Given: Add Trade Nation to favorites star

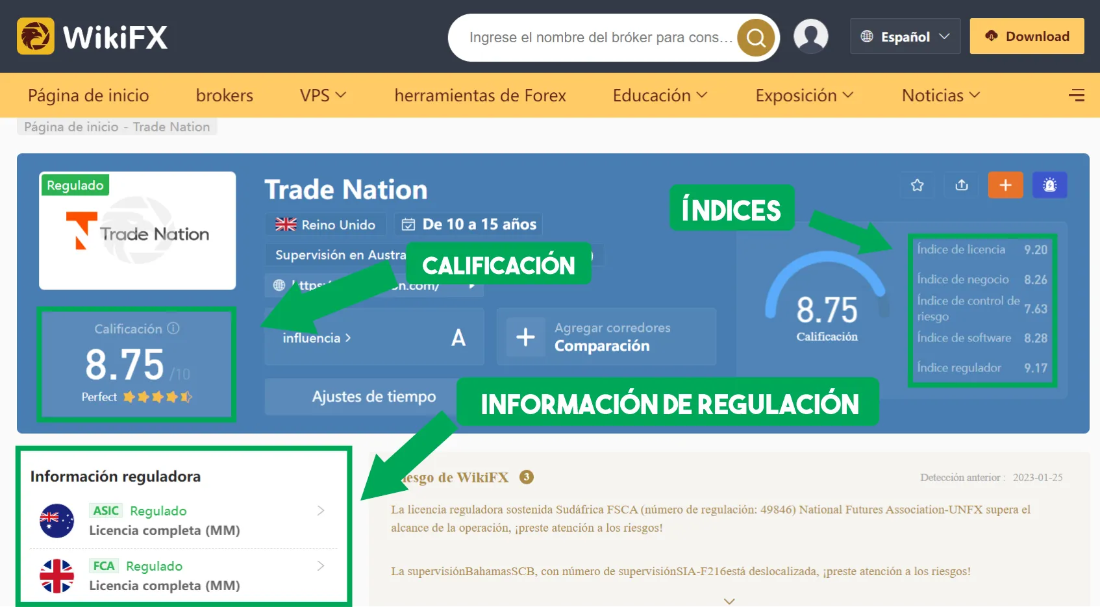Looking at the screenshot, I should (918, 185).
